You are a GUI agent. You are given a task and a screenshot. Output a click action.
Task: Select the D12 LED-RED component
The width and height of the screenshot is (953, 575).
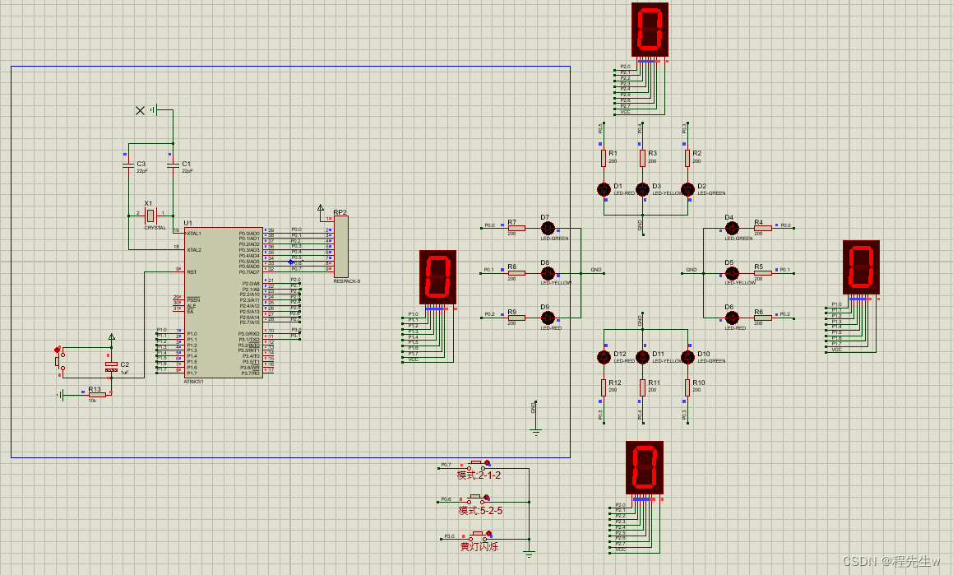pos(604,357)
